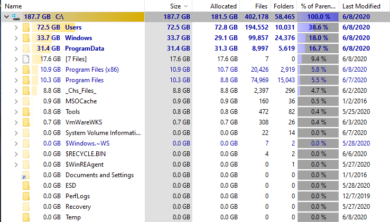Click the 24,376 folders cell

click(x=285, y=38)
